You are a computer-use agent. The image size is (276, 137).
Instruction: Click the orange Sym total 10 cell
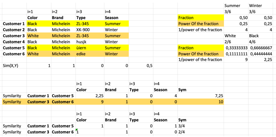(201, 102)
